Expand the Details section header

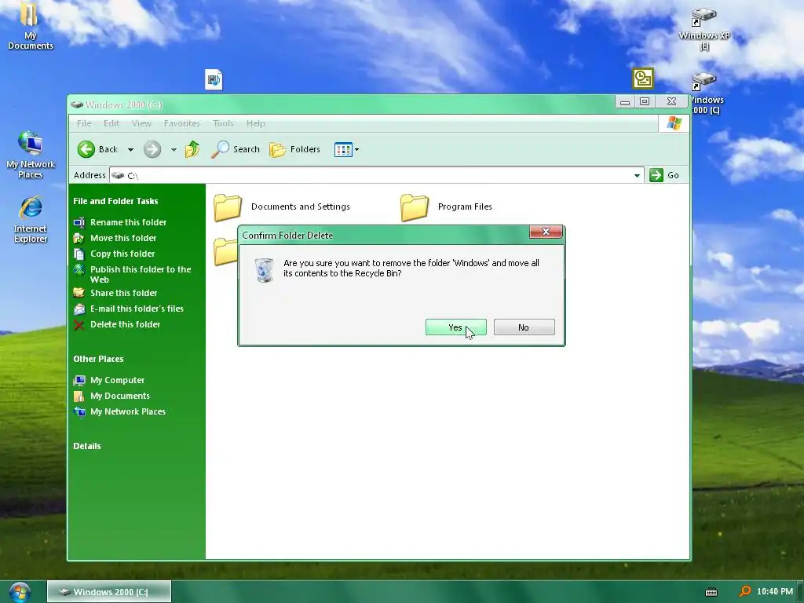point(87,446)
